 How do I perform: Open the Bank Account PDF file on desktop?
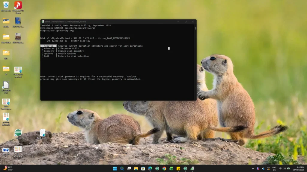click(43, 133)
